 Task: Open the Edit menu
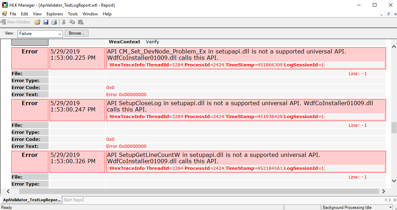point(24,14)
